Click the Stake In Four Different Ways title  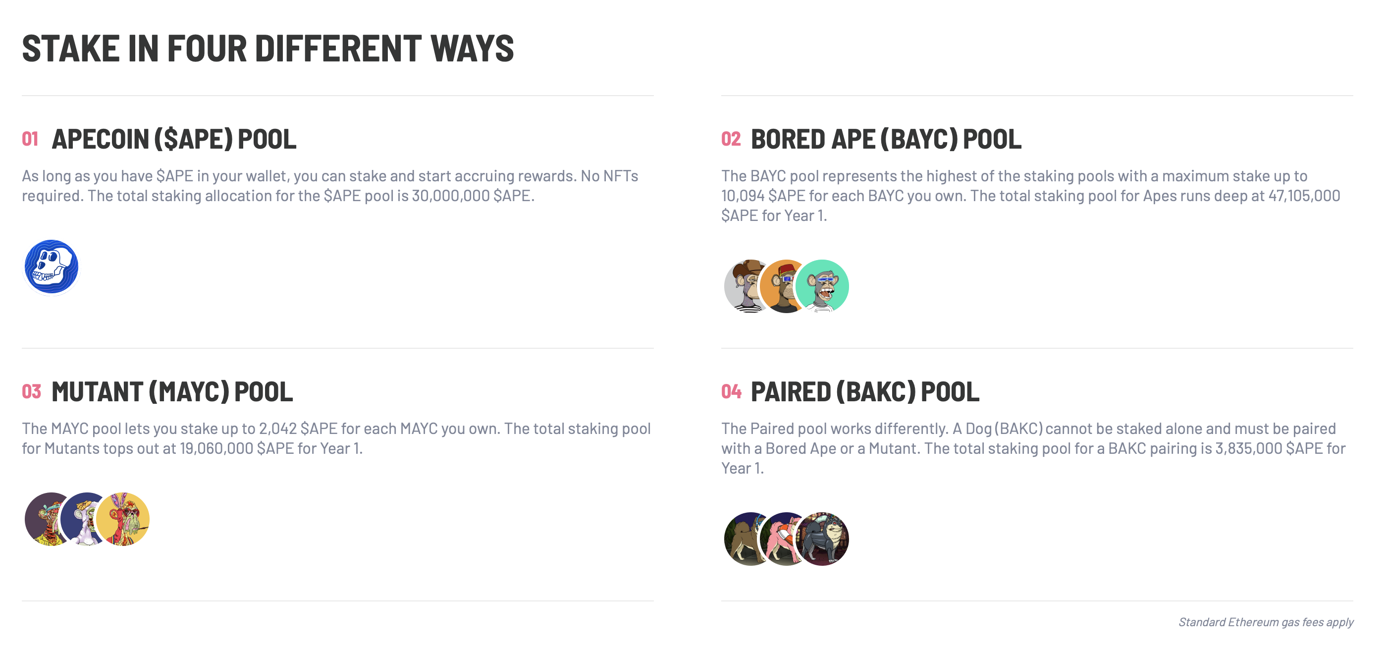point(268,49)
